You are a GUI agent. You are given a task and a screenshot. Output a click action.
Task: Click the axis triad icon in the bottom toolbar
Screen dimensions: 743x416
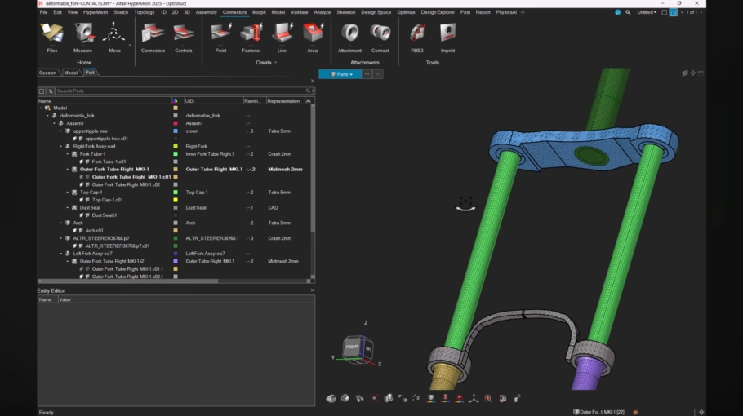click(x=474, y=399)
